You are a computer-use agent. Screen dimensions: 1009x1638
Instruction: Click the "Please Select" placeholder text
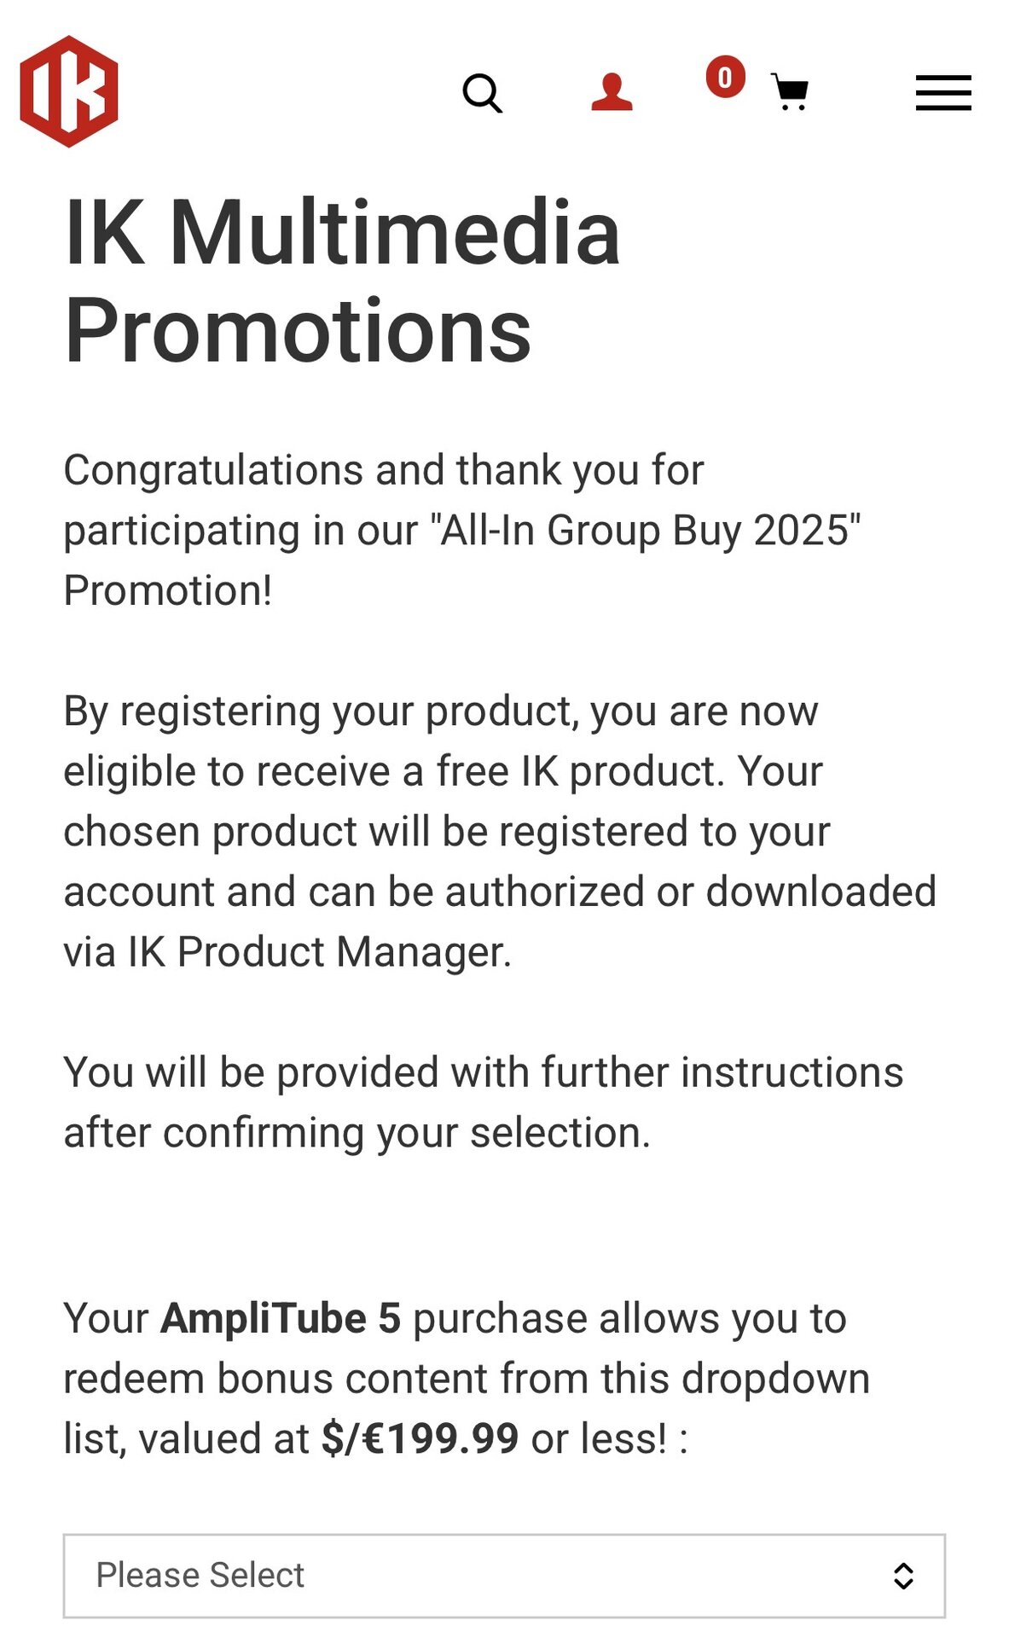(200, 1575)
